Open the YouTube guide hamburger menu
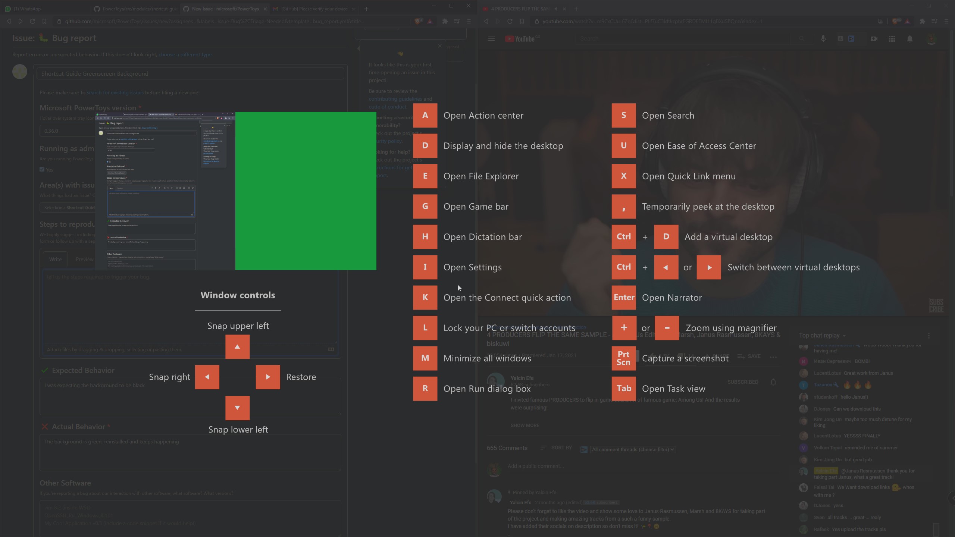The image size is (955, 537). pos(491,38)
